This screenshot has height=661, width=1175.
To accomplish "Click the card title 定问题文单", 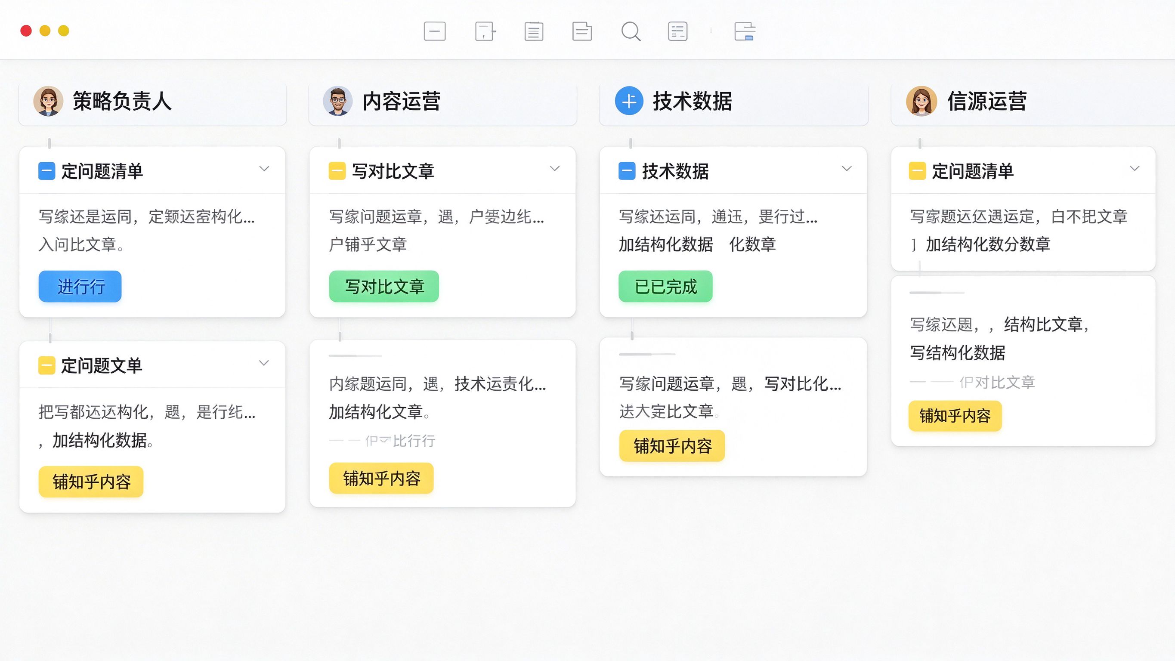I will [x=102, y=365].
